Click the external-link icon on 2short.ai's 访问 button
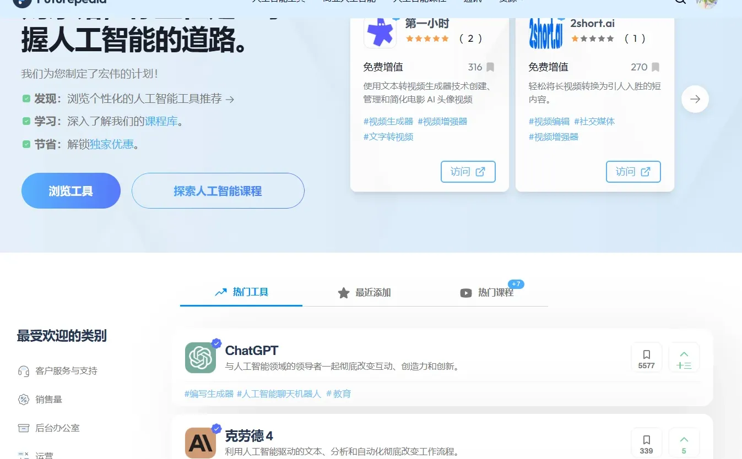The height and width of the screenshot is (459, 742). (x=644, y=172)
